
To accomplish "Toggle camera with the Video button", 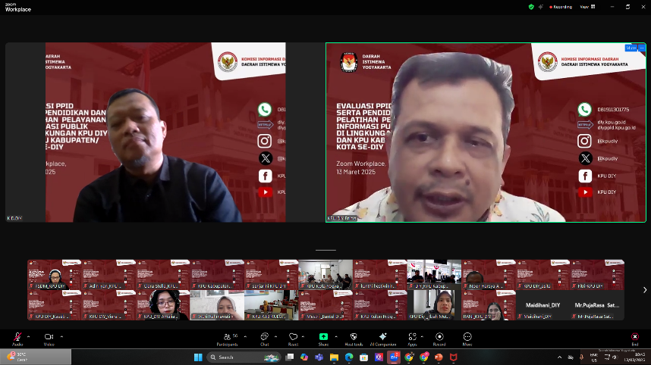I will tap(49, 338).
